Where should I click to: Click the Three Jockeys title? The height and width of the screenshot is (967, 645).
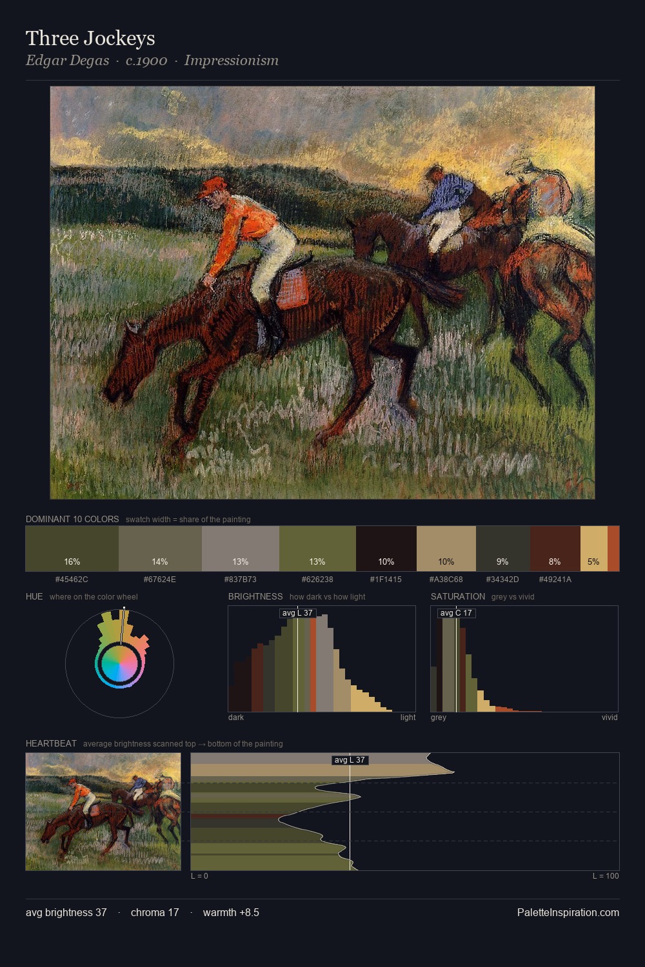tap(90, 39)
